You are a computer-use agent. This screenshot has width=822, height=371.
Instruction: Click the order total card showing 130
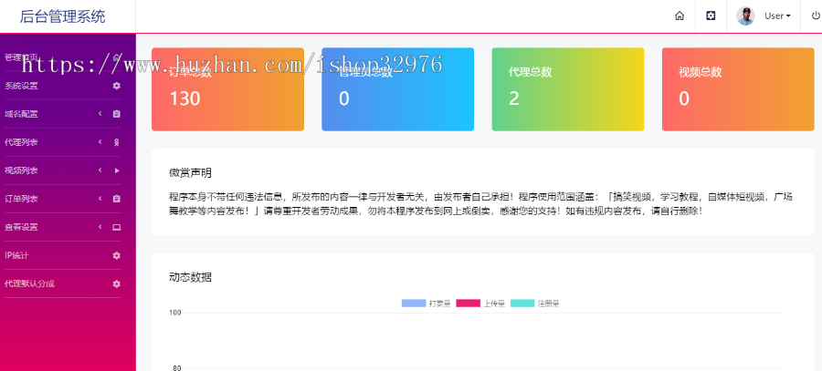coord(227,89)
